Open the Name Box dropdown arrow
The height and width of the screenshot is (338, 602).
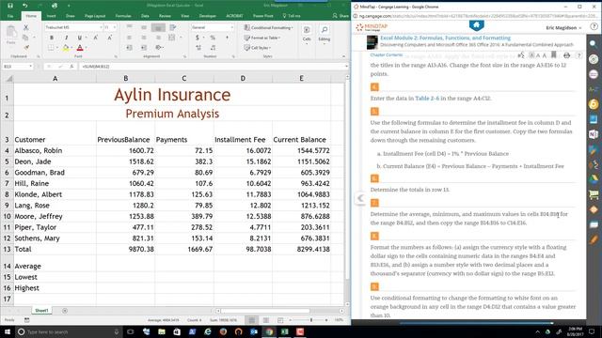pos(30,67)
